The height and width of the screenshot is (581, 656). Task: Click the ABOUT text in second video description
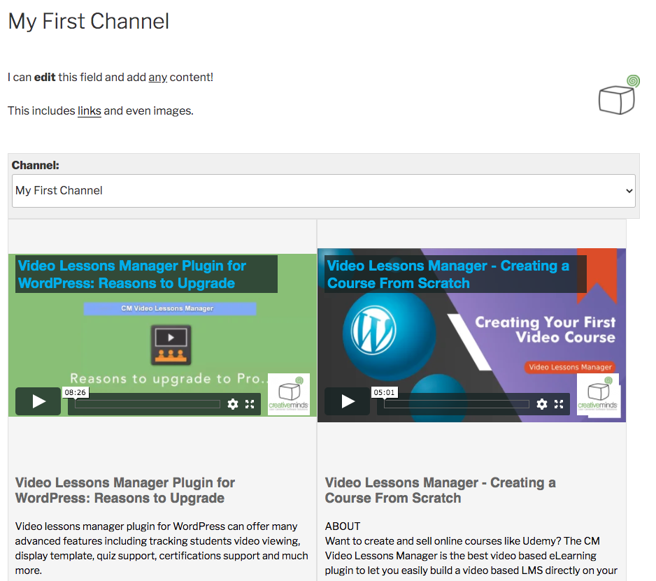[x=343, y=526]
